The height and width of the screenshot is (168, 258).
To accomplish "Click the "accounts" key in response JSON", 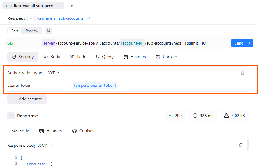I will coord(35,164).
